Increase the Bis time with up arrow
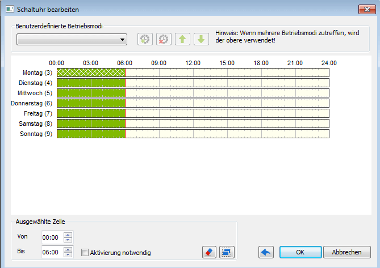This screenshot has height=268, width=380. click(x=68, y=249)
